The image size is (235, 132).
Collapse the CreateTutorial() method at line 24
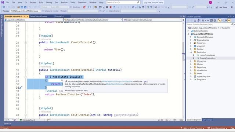pos(25,43)
